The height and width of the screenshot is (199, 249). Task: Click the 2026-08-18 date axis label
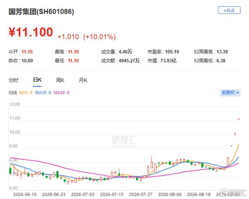point(199,194)
